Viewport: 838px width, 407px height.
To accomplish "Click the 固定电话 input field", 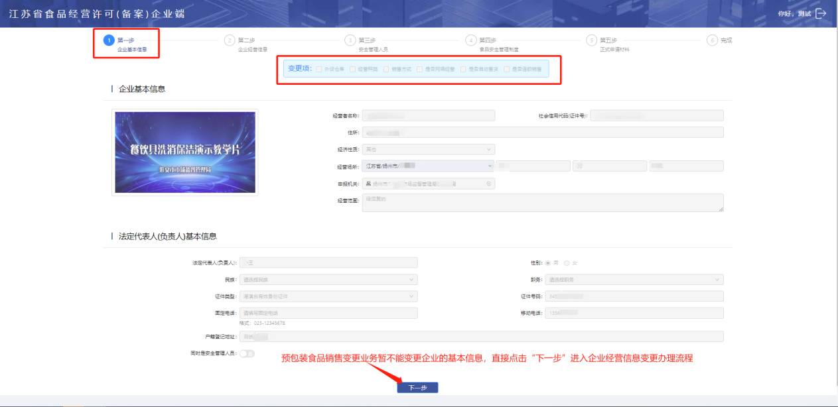I will pos(328,313).
